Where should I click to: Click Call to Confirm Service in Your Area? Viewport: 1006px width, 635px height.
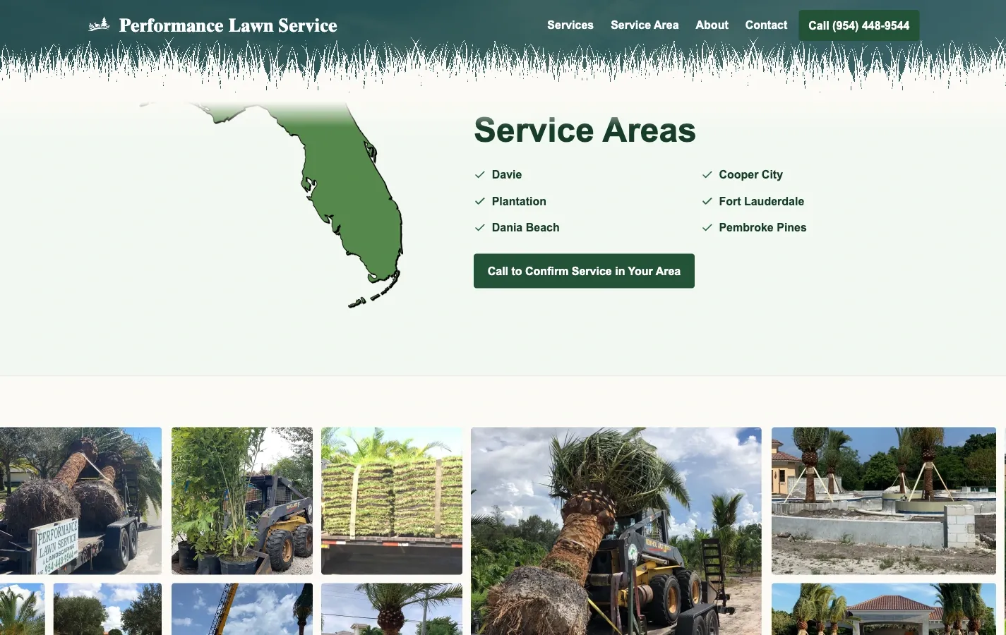click(584, 271)
